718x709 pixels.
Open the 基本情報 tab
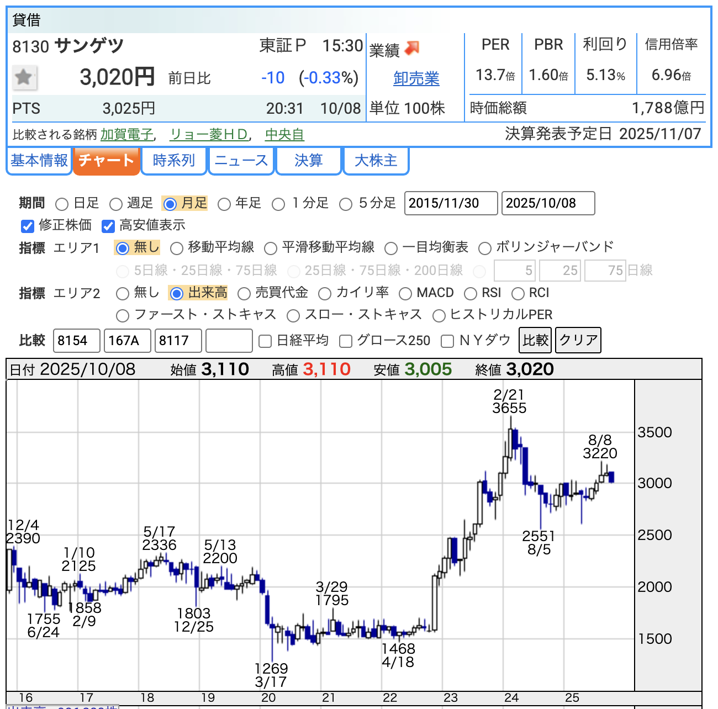[x=39, y=161]
